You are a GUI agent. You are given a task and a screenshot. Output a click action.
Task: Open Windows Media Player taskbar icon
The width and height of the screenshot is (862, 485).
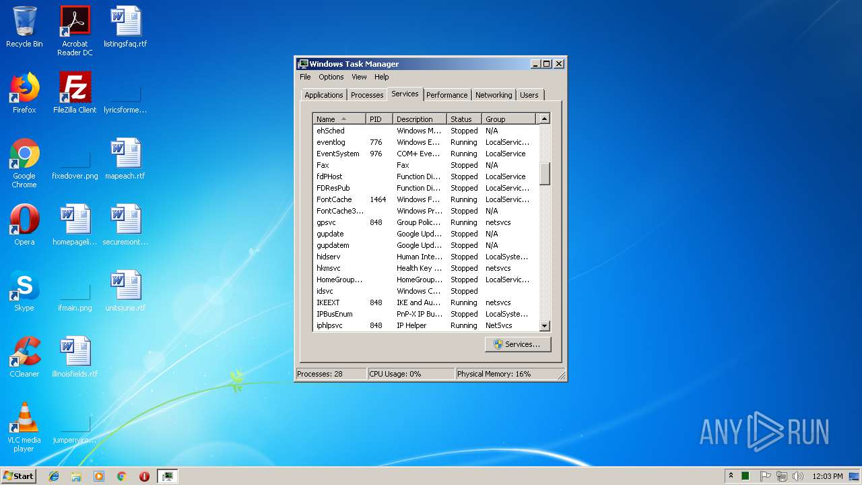[x=99, y=476]
